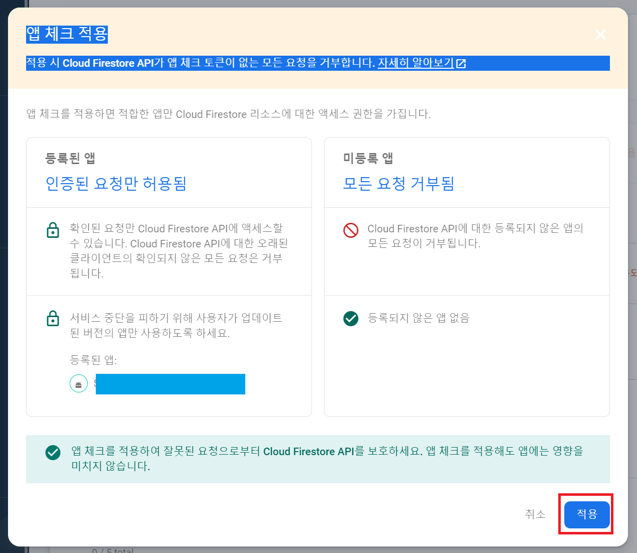637x553 pixels.
Task: Click the registered app name entry
Action: tap(170, 384)
